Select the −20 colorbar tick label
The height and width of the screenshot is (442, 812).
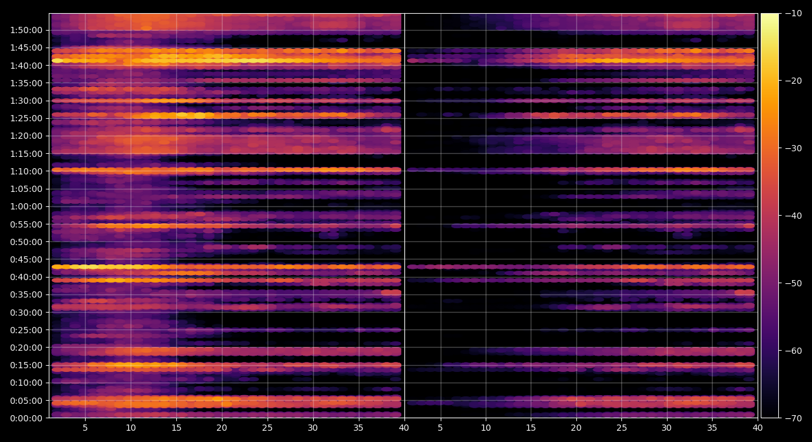pyautogui.click(x=793, y=81)
